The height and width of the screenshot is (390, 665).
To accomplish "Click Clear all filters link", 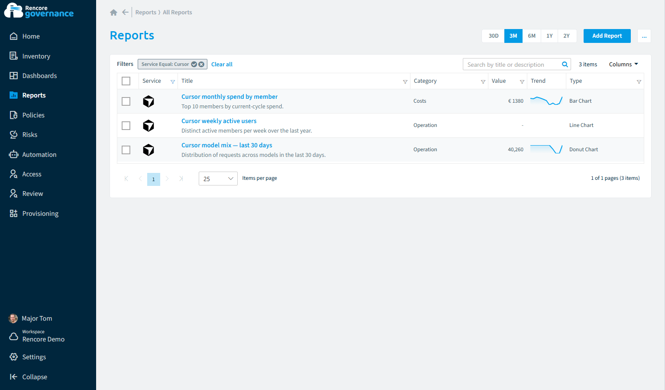I will pos(222,65).
